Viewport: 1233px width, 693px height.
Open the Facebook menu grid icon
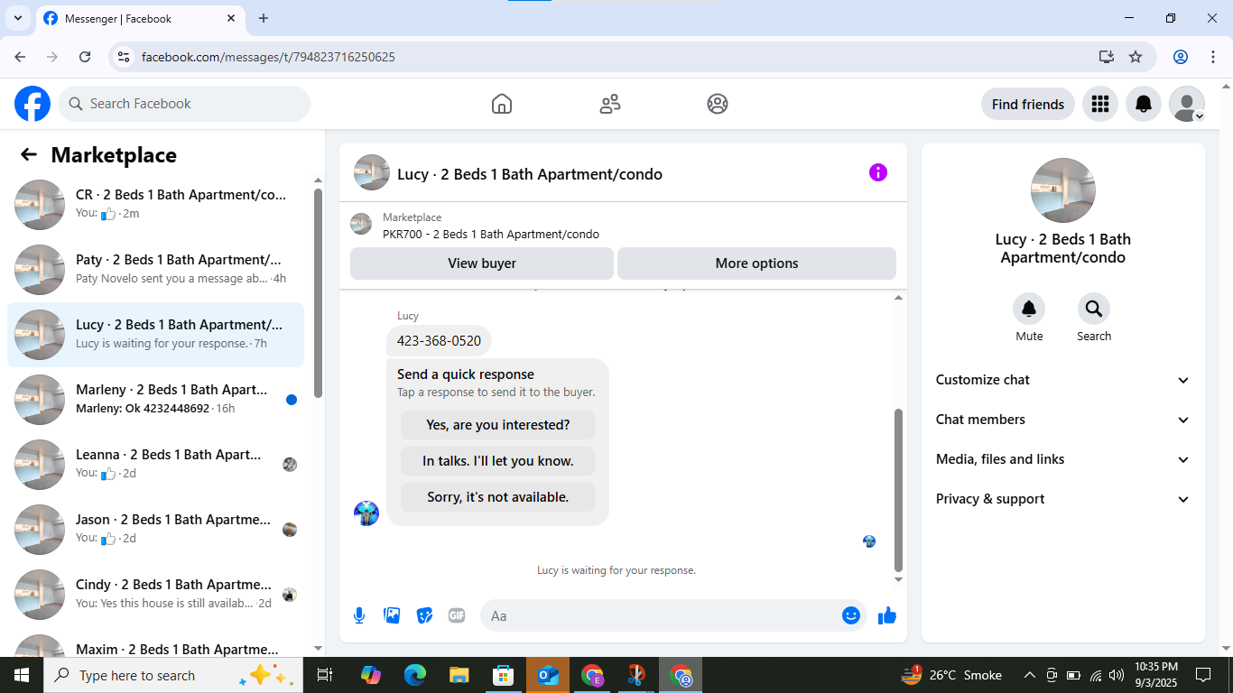(1099, 104)
